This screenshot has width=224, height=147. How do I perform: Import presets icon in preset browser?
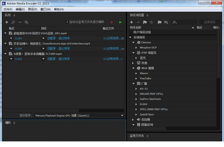click(x=160, y=22)
